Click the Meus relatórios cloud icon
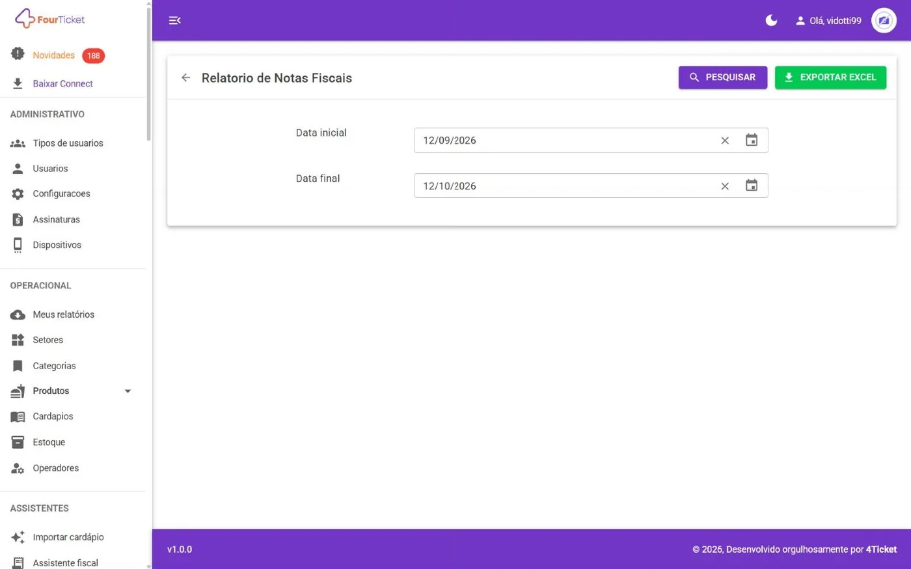The height and width of the screenshot is (569, 911). (18, 314)
